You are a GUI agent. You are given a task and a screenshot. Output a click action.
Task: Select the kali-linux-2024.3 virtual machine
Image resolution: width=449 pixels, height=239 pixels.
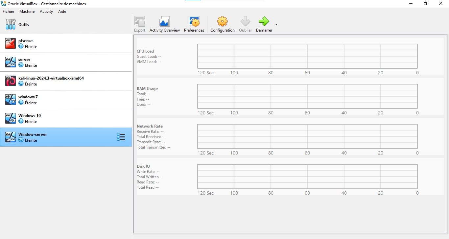pyautogui.click(x=66, y=81)
